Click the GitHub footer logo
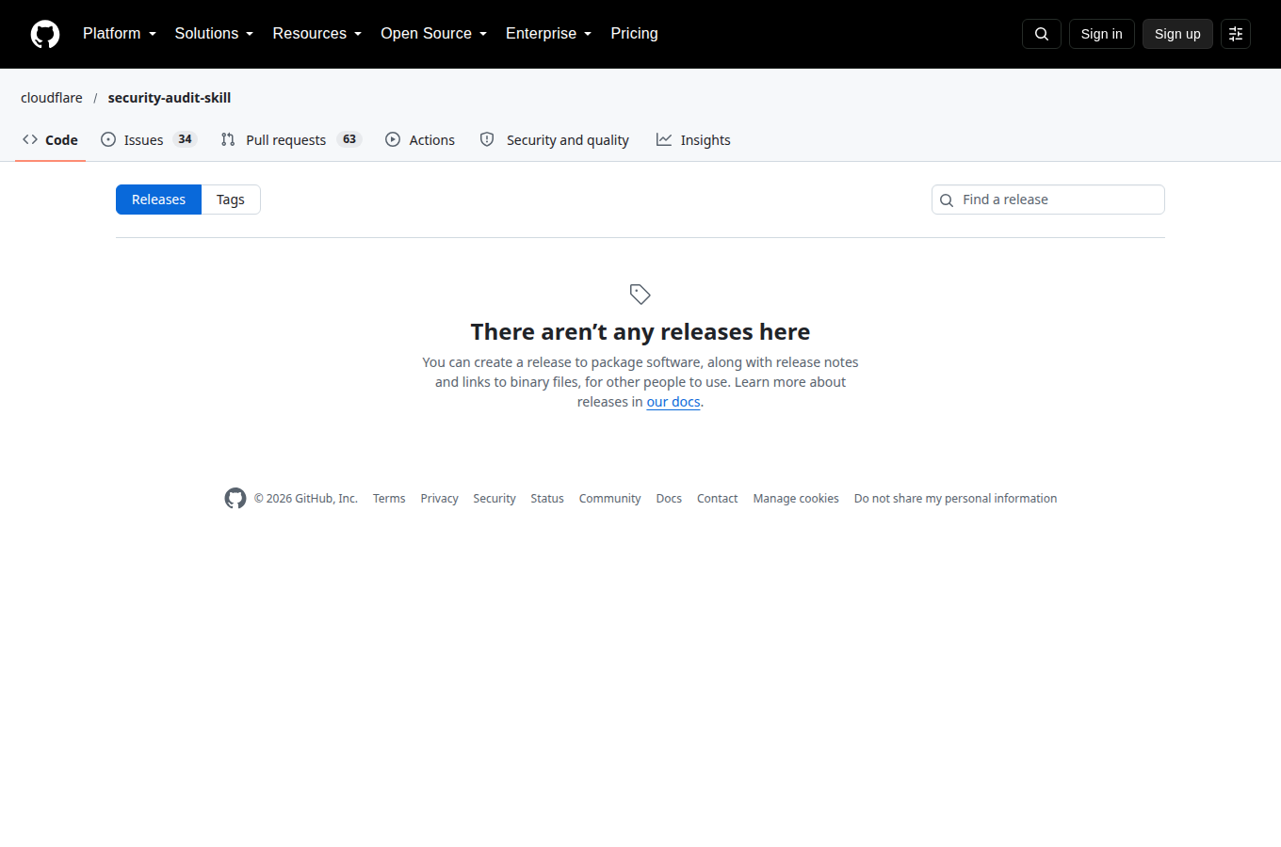Screen dimensions: 1281x847 tap(235, 499)
